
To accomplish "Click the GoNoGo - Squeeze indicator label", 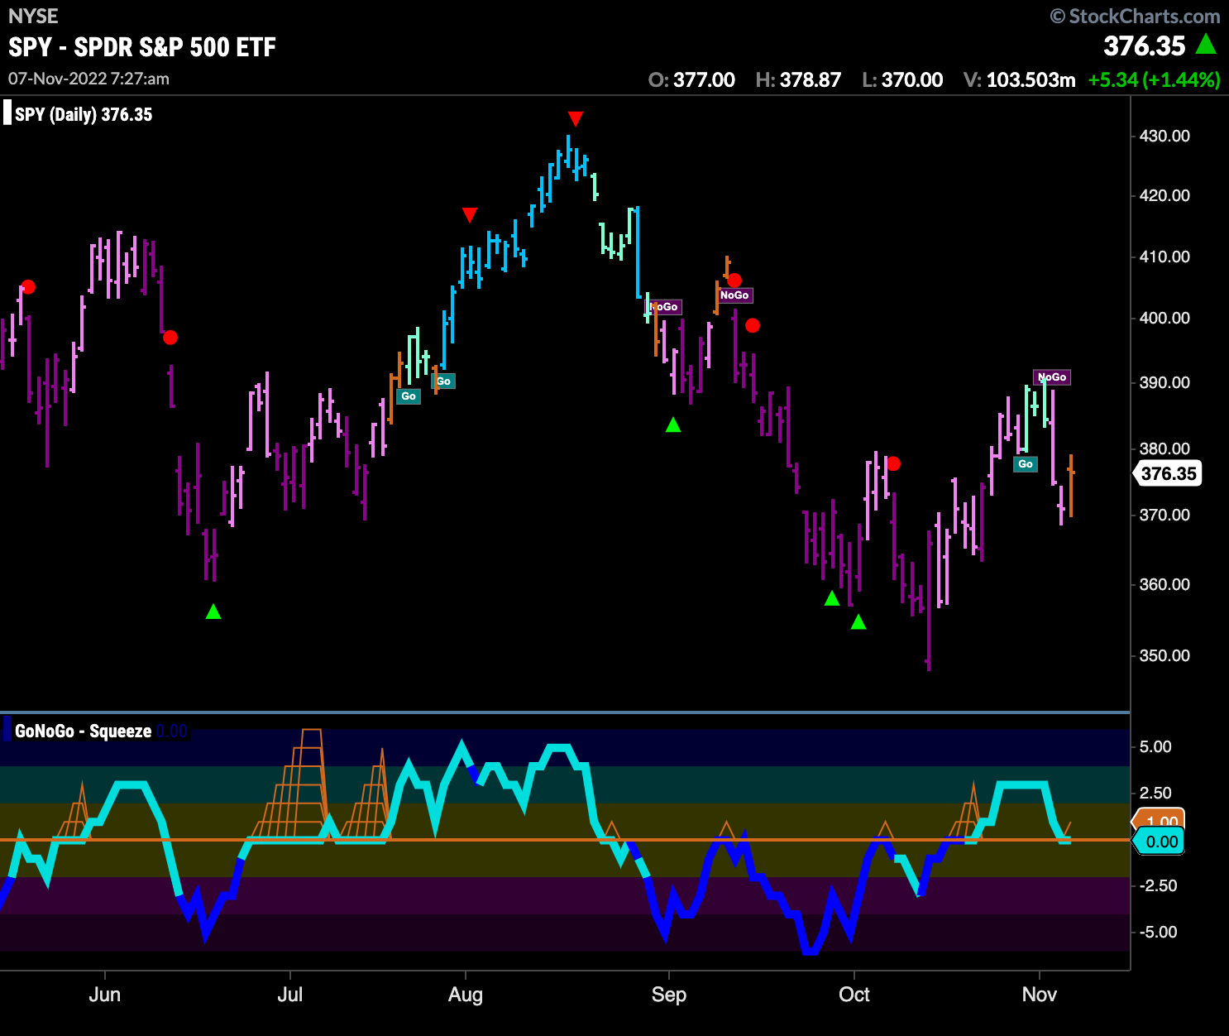I will tap(83, 731).
